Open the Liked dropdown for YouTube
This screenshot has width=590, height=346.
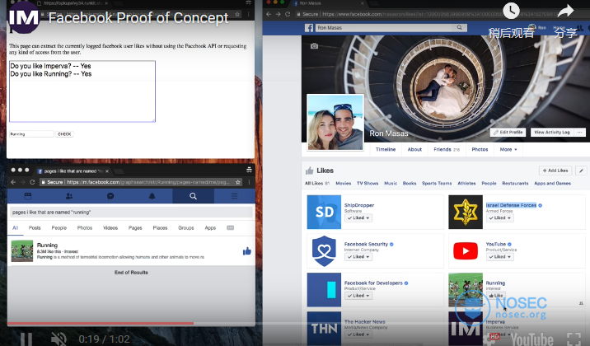tap(499, 257)
